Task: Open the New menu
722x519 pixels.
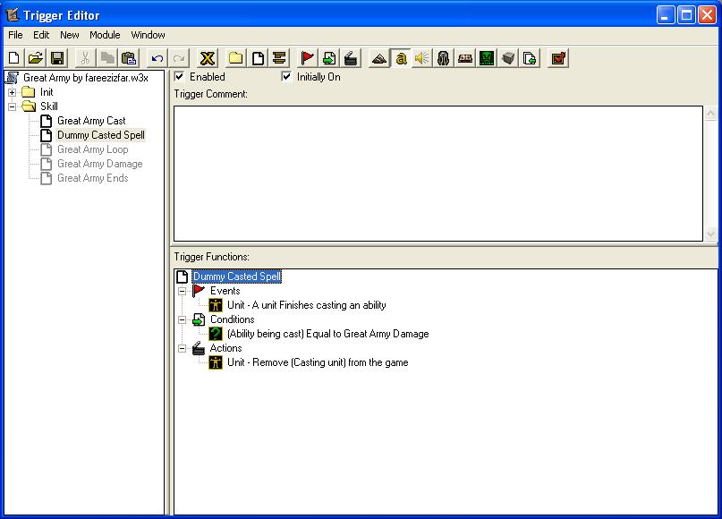Action: pyautogui.click(x=70, y=35)
